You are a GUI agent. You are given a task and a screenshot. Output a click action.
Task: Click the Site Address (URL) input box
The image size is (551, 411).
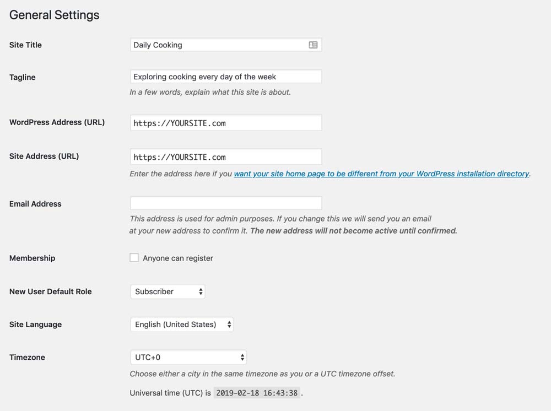coord(225,157)
